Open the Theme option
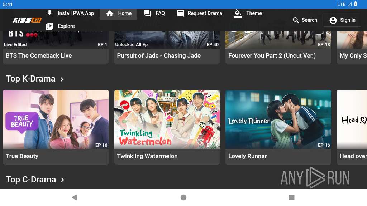 pos(248,14)
